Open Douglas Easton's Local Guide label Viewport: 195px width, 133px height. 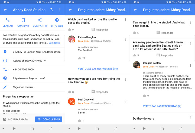click(x=149, y=67)
